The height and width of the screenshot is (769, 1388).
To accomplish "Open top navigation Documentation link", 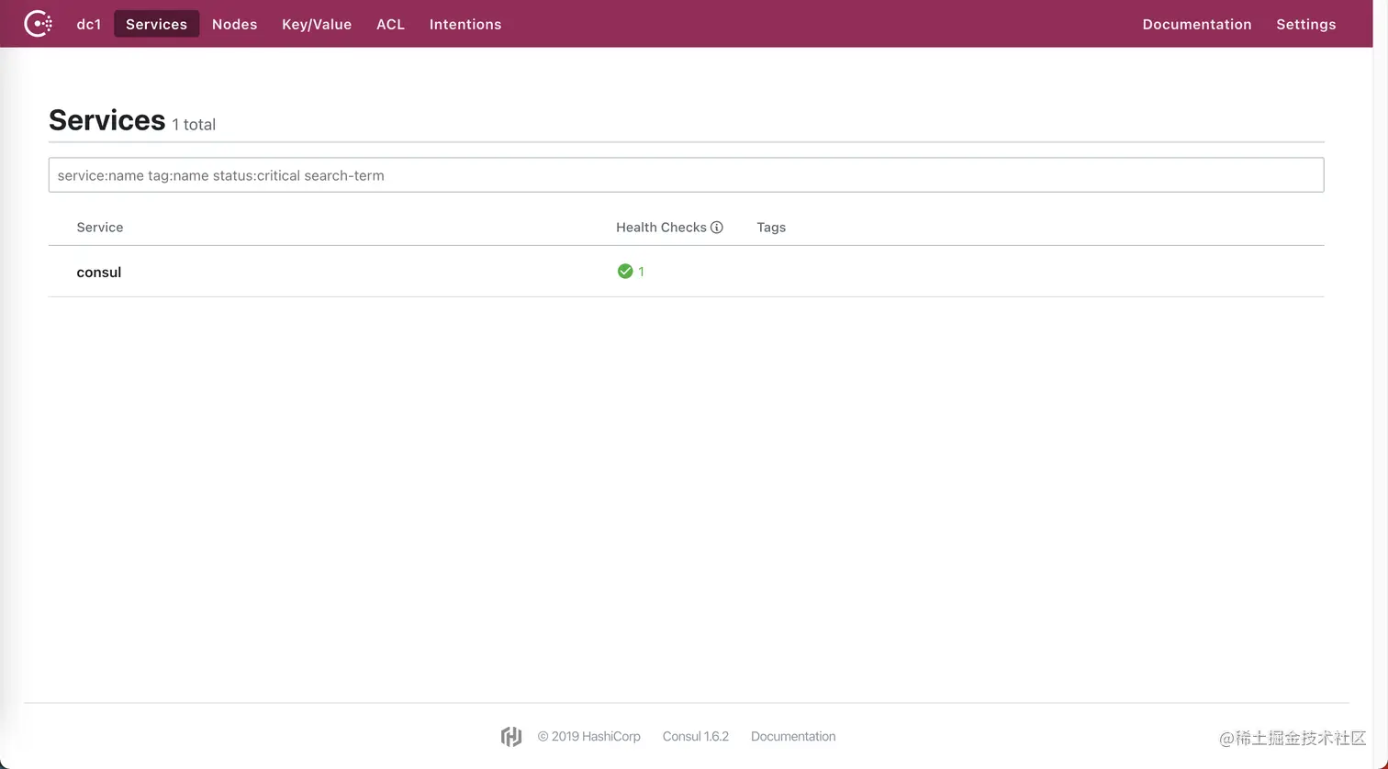I will coord(1196,24).
